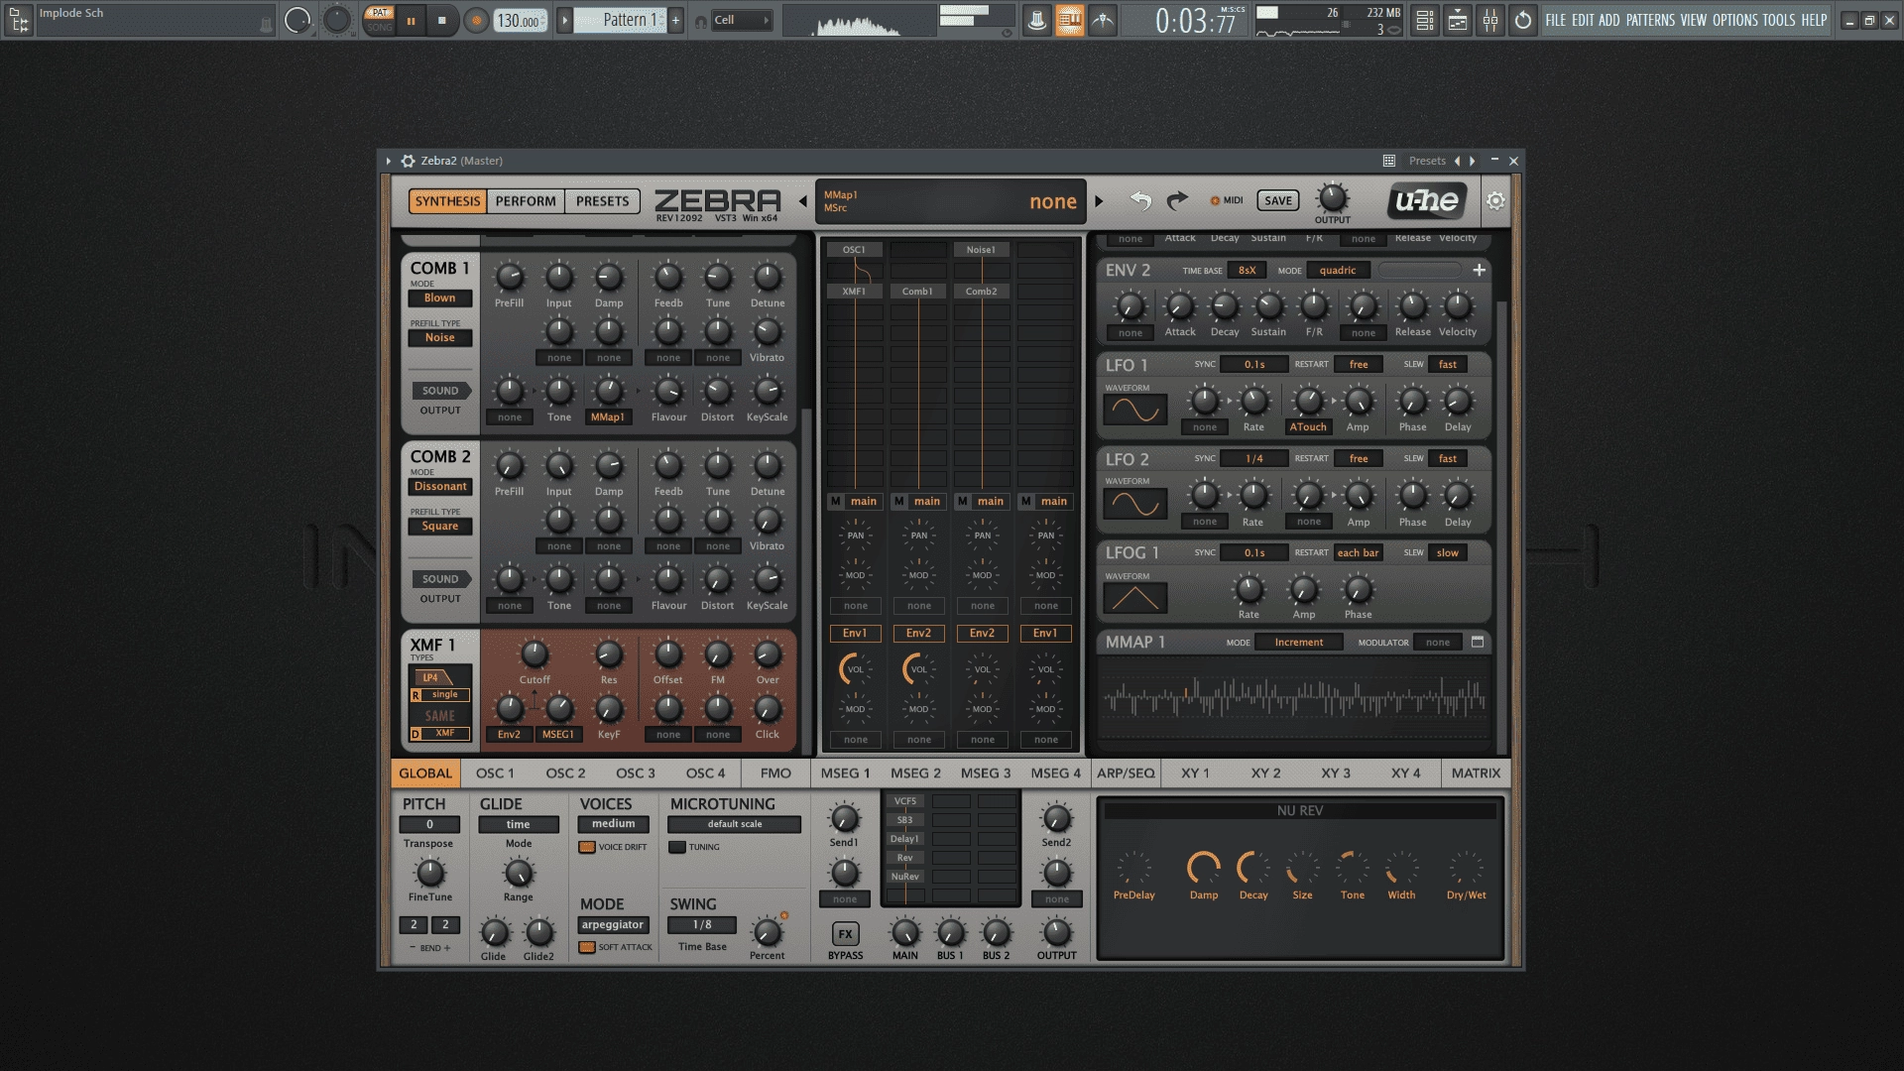The image size is (1904, 1071).
Task: Open the COMB 2 prefill type Square
Action: pos(440,526)
